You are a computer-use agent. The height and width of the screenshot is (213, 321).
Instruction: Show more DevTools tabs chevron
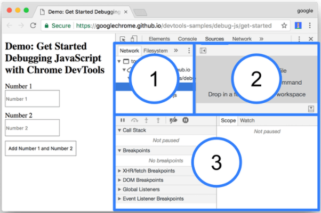tap(261, 39)
